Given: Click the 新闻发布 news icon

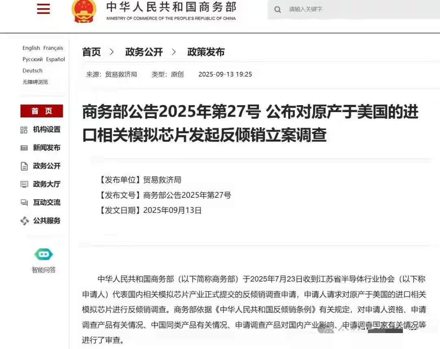Looking at the screenshot, I should tap(24, 148).
